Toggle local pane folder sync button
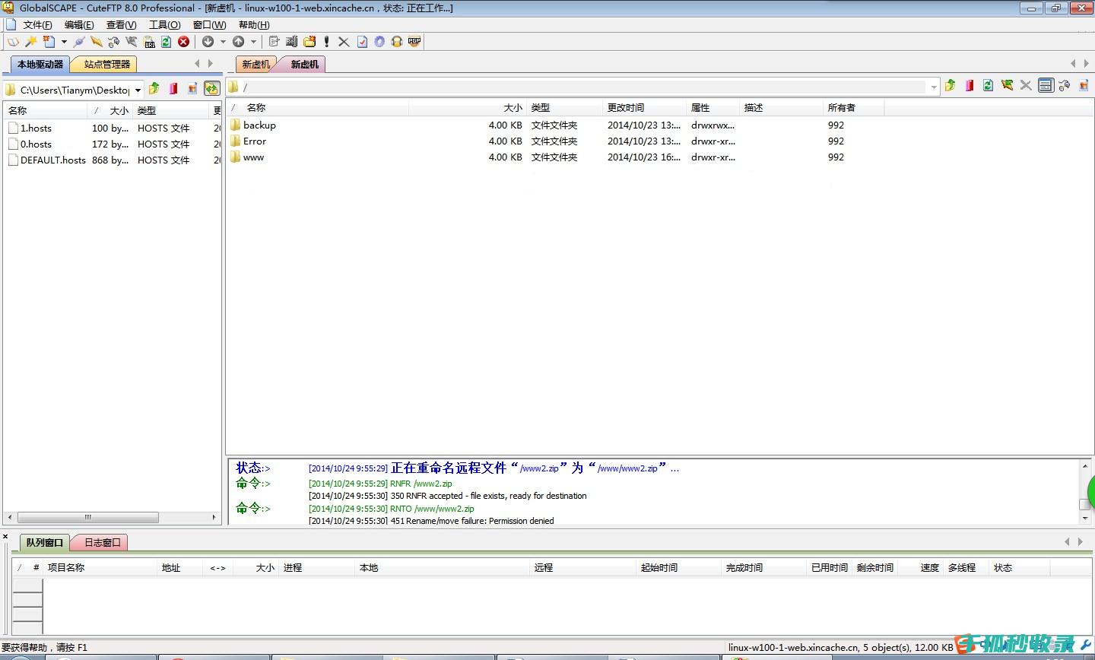 tap(211, 89)
